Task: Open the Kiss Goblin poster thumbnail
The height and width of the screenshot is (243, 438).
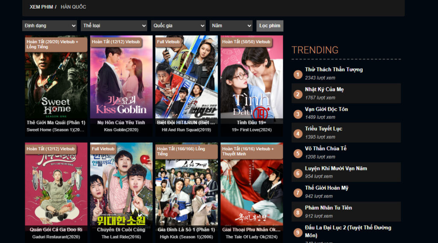Action: coord(121,81)
